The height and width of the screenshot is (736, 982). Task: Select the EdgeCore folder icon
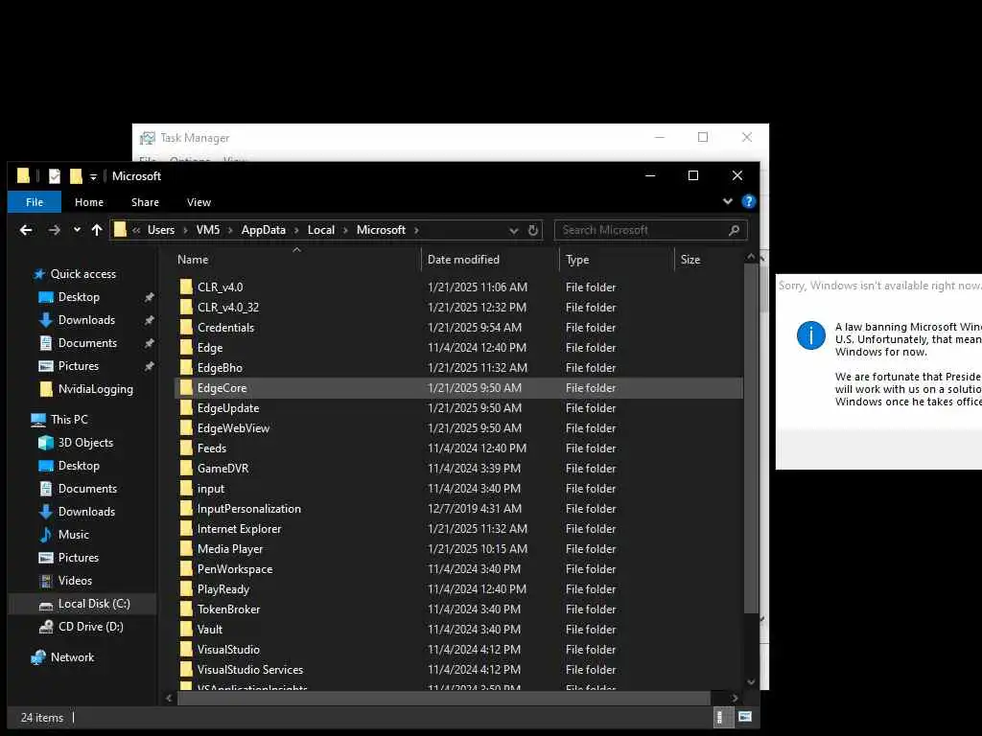click(x=186, y=388)
